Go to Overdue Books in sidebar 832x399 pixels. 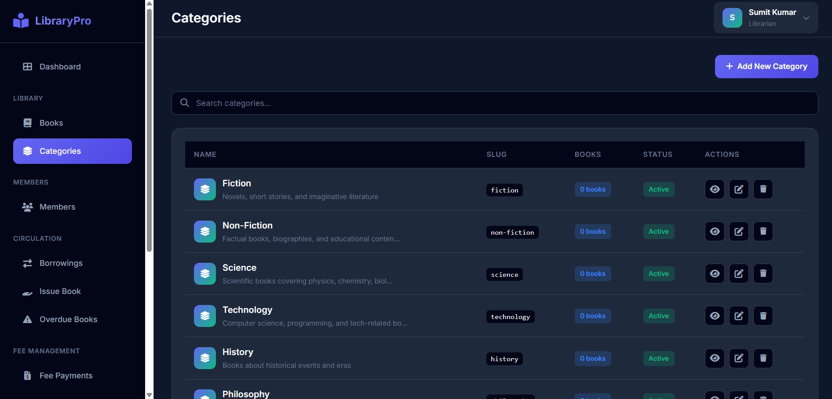click(68, 319)
